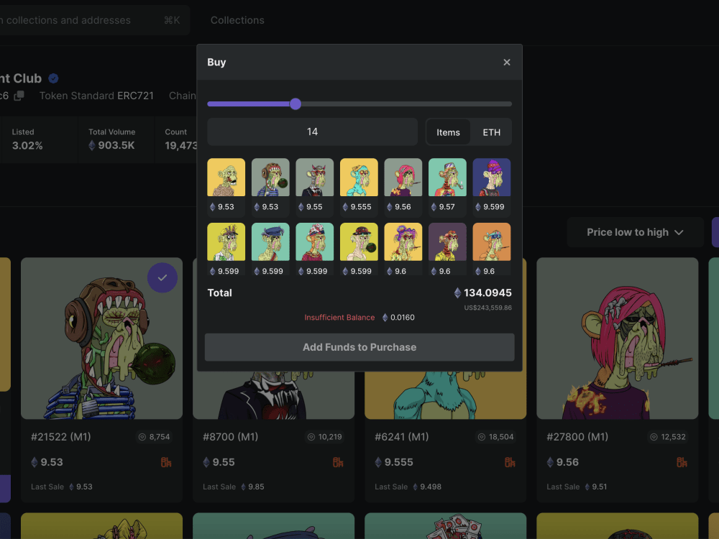719x539 pixels.
Task: Click the Blur icon on the #27800 card
Action: (682, 462)
